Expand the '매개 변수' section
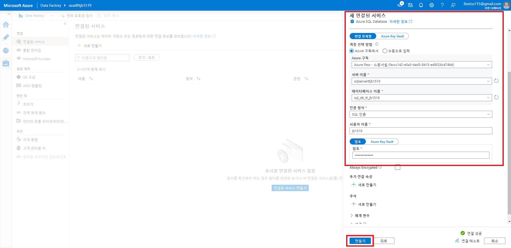This screenshot has height=248, width=511. (x=360, y=215)
